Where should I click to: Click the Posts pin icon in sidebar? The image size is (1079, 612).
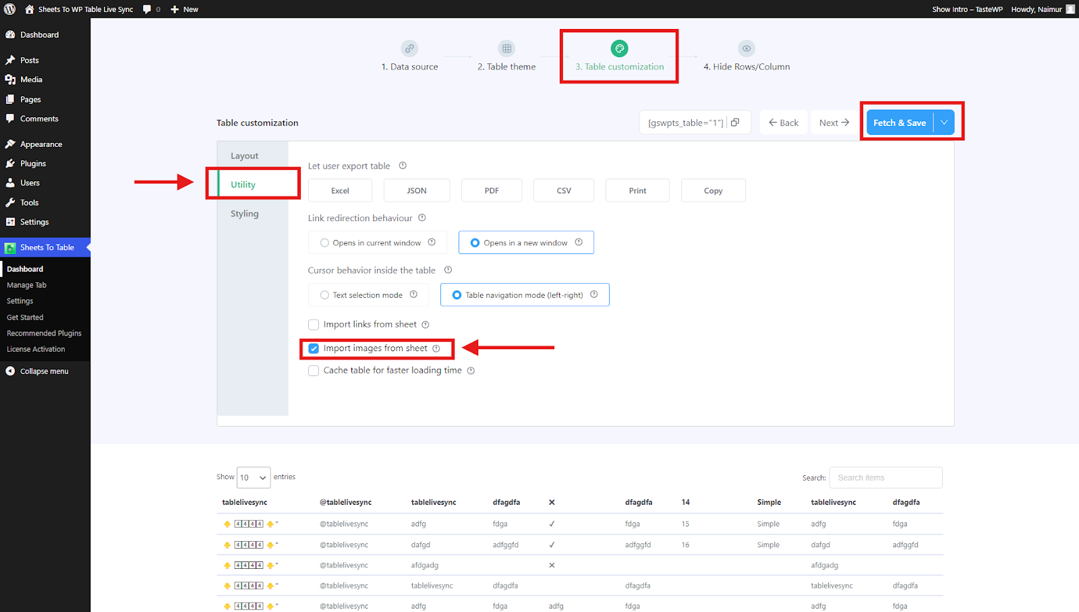pyautogui.click(x=10, y=60)
